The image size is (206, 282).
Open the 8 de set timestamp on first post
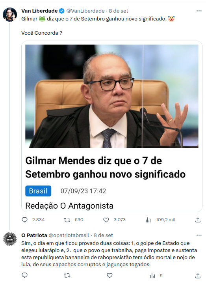[119, 11]
